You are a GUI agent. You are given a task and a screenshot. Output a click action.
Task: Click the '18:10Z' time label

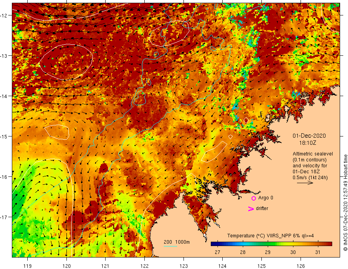307,143
